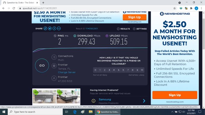Open Samsung possible problems link
The width and height of the screenshot is (205, 115).
tap(105, 99)
